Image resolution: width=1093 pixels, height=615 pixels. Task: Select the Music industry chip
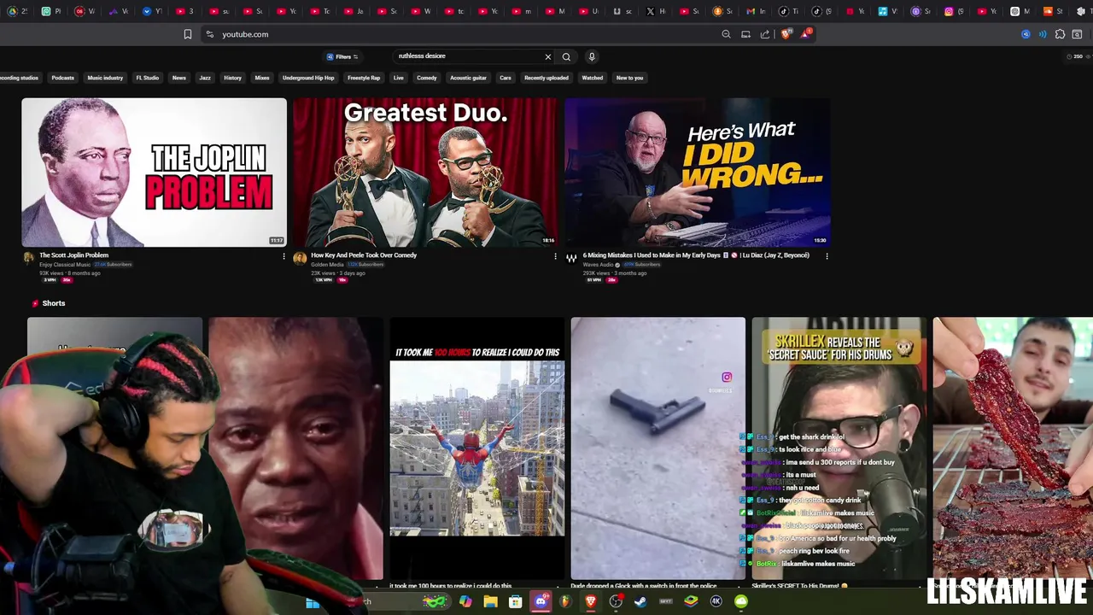click(x=105, y=78)
